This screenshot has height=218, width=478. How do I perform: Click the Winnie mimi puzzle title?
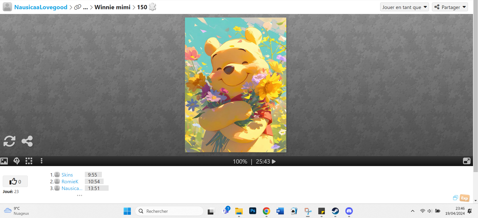[112, 7]
